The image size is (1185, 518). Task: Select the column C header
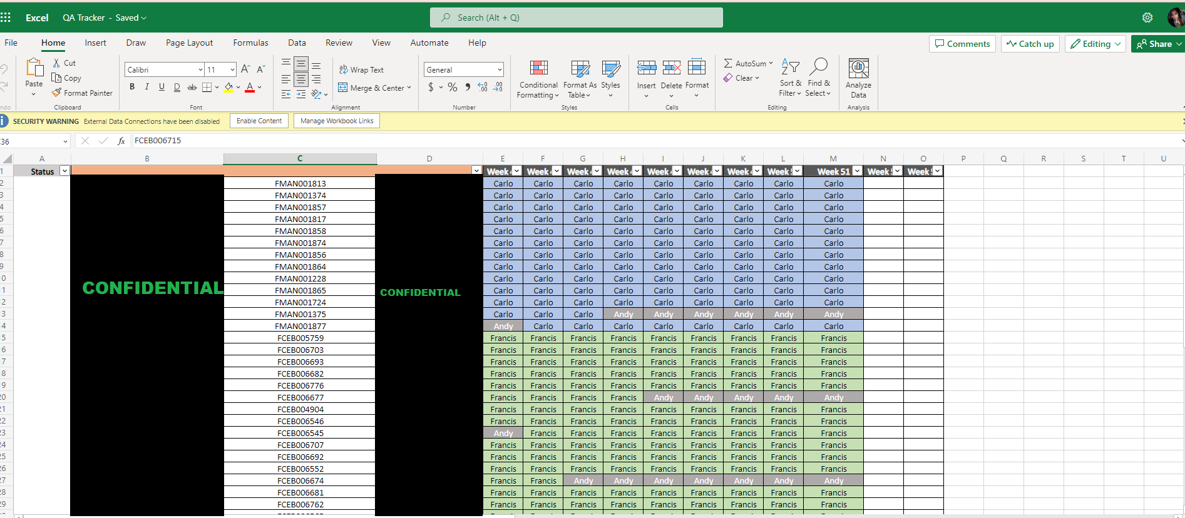tap(300, 159)
